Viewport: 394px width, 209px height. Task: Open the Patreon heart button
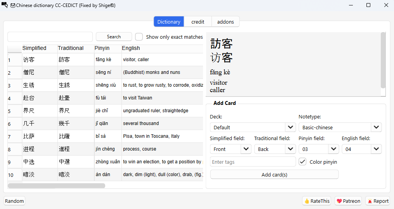coord(348,201)
